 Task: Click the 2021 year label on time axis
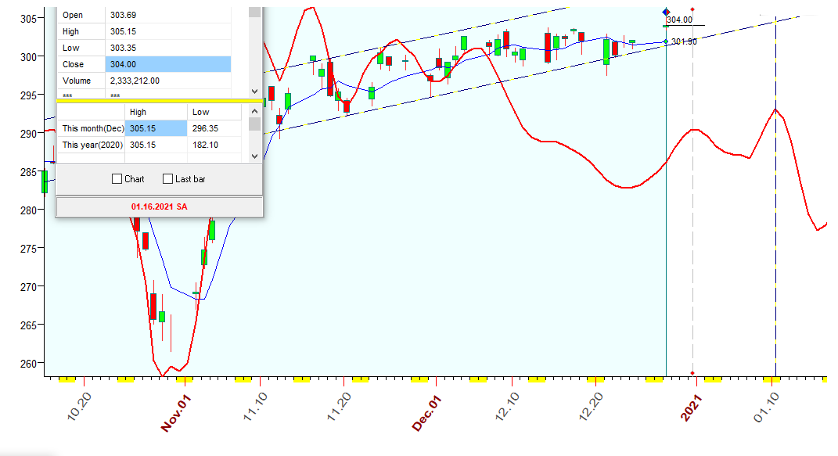(x=691, y=408)
